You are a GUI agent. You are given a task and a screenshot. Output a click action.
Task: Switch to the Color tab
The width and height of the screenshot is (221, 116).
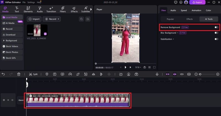coord(209,10)
